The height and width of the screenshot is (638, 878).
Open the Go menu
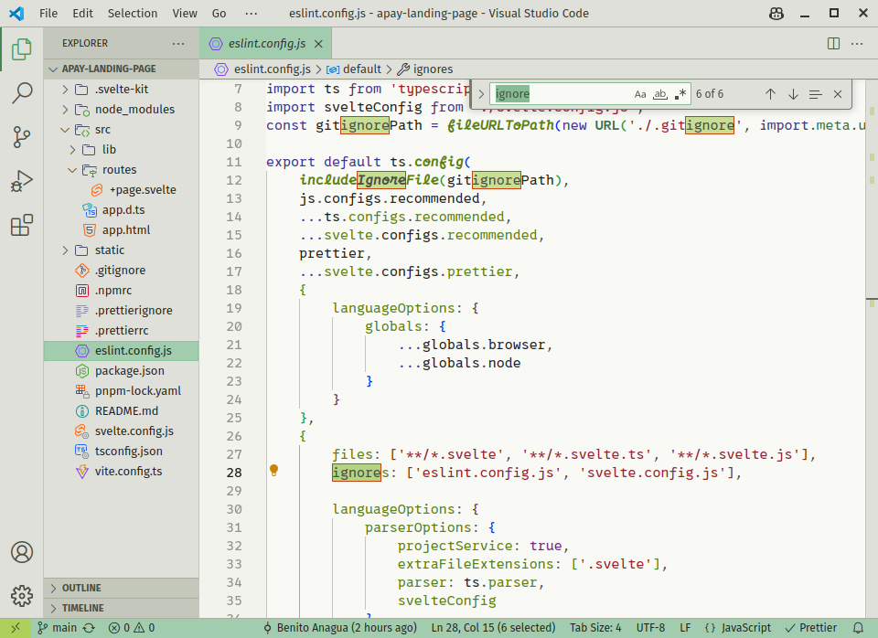[219, 14]
